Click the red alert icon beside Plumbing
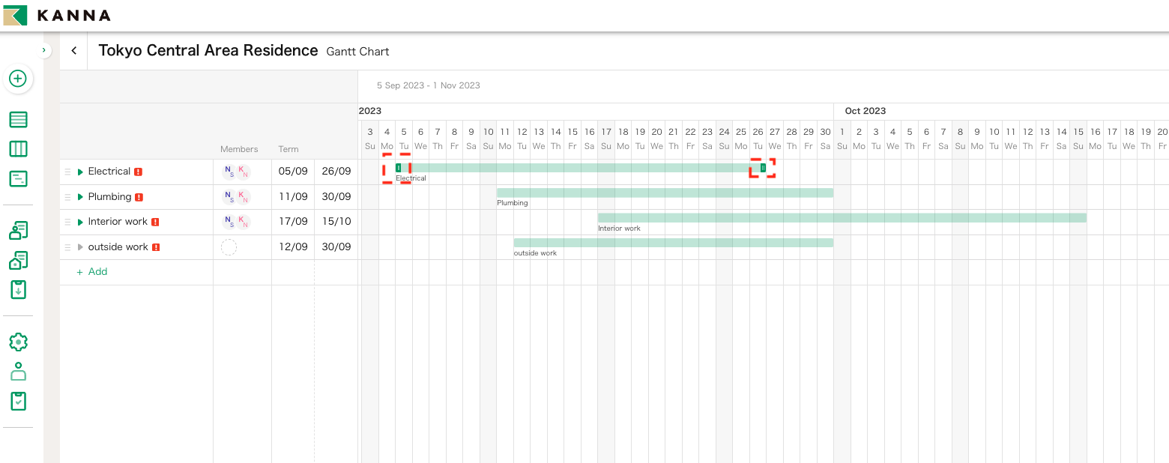The width and height of the screenshot is (1169, 463). (139, 197)
